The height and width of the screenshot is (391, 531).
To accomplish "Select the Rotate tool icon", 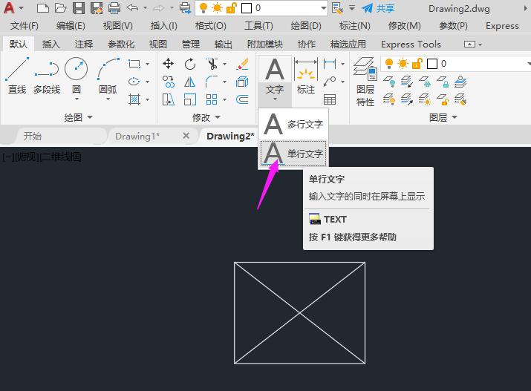I will click(190, 64).
